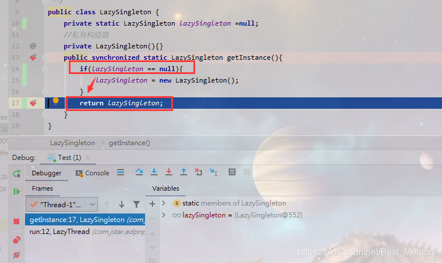Click the yellow light bulb intention icon

click(x=56, y=101)
